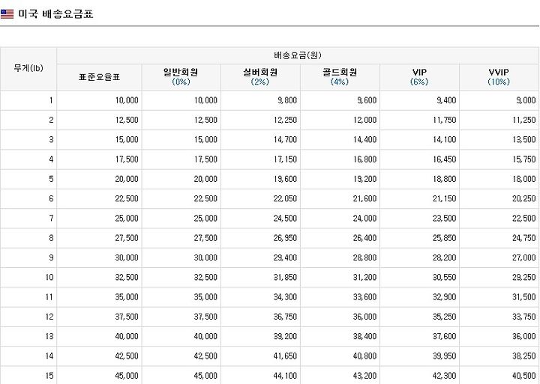Click the 16,450 VIP rate
The height and width of the screenshot is (384, 540).
pos(444,159)
